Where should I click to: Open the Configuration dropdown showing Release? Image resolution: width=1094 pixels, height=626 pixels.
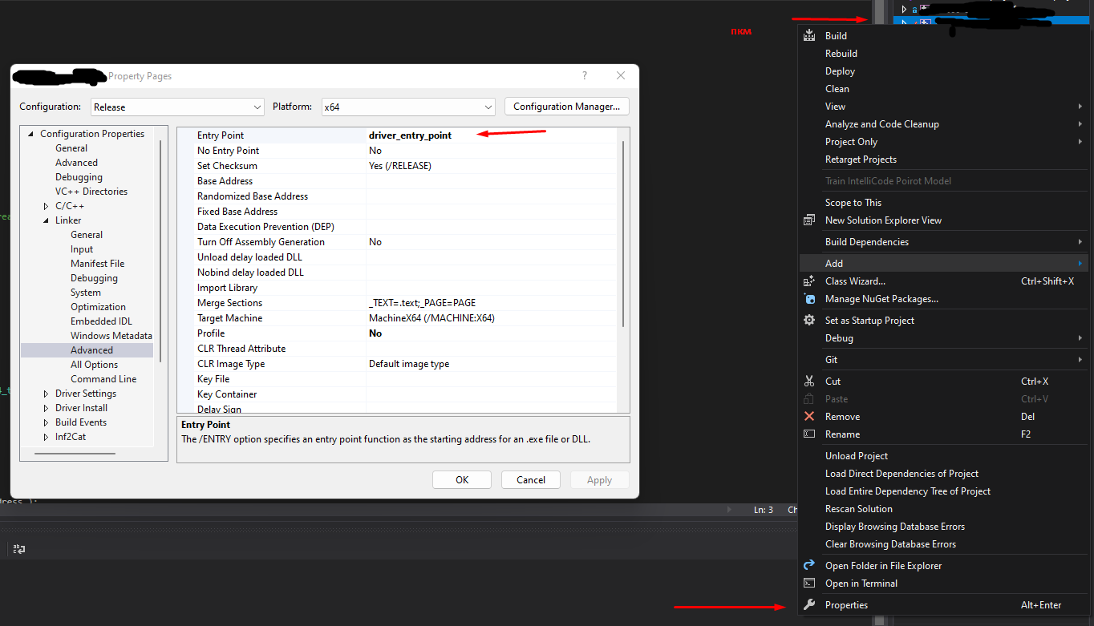click(x=177, y=107)
